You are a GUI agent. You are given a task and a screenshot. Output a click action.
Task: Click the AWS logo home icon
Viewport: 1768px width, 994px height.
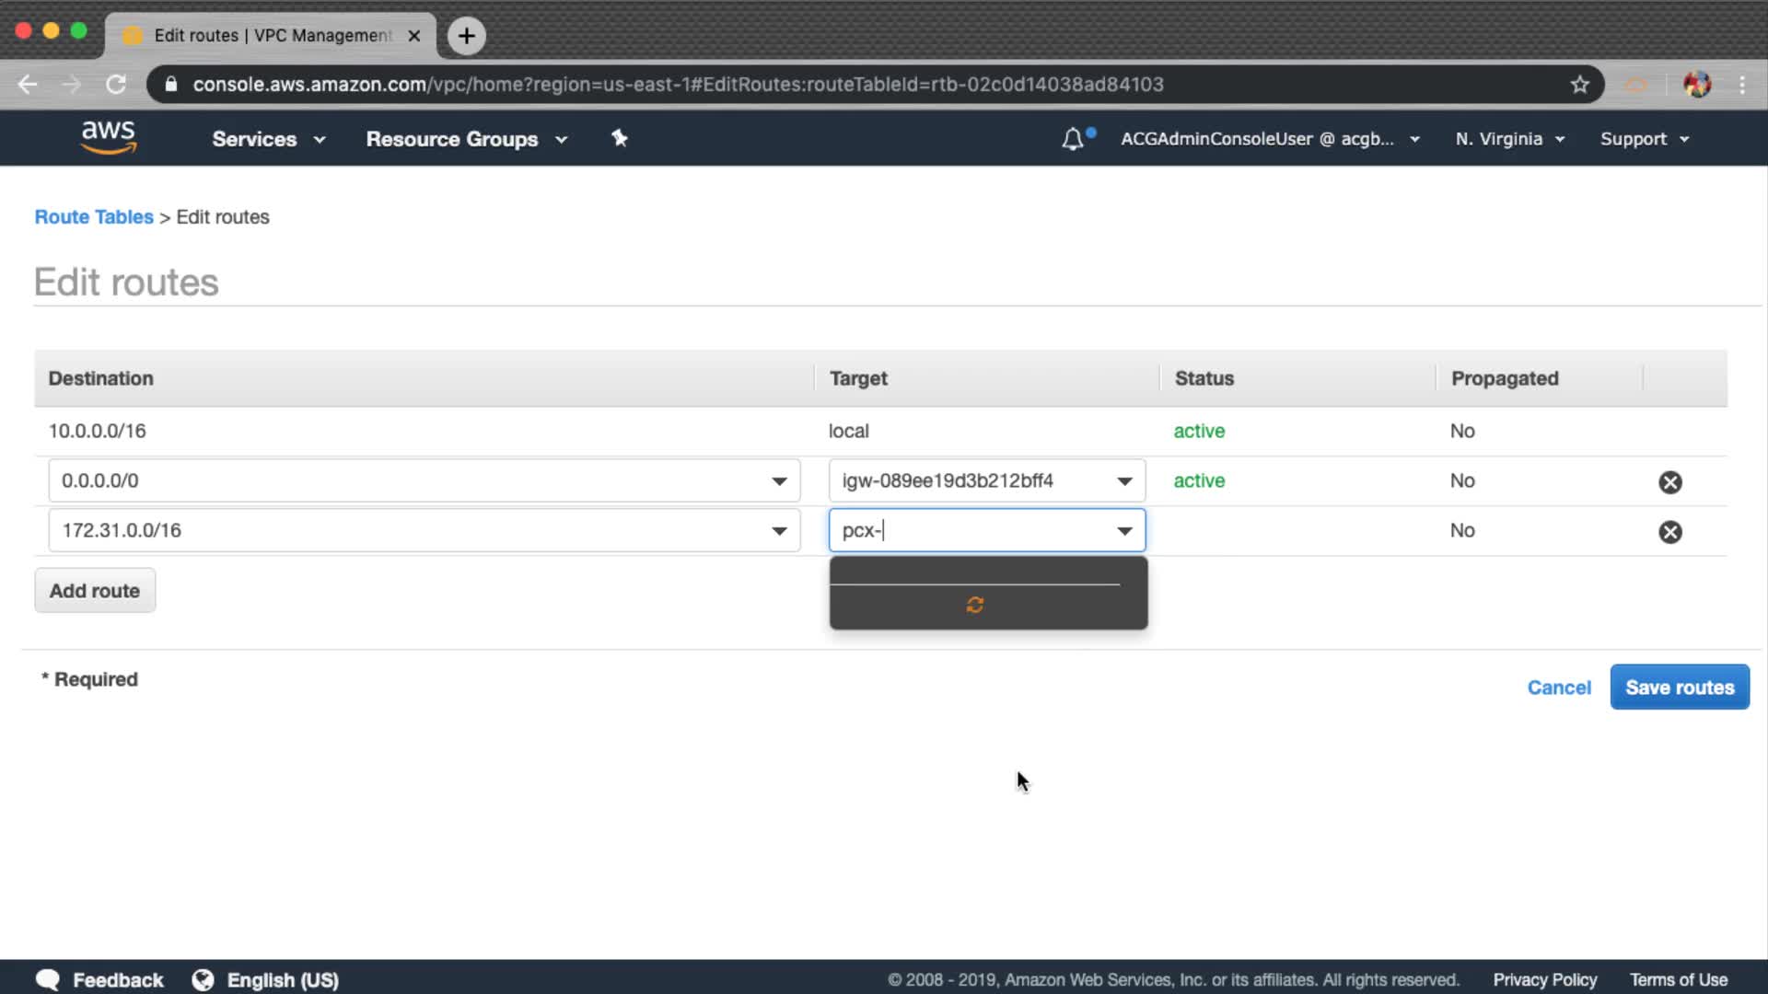pyautogui.click(x=109, y=138)
